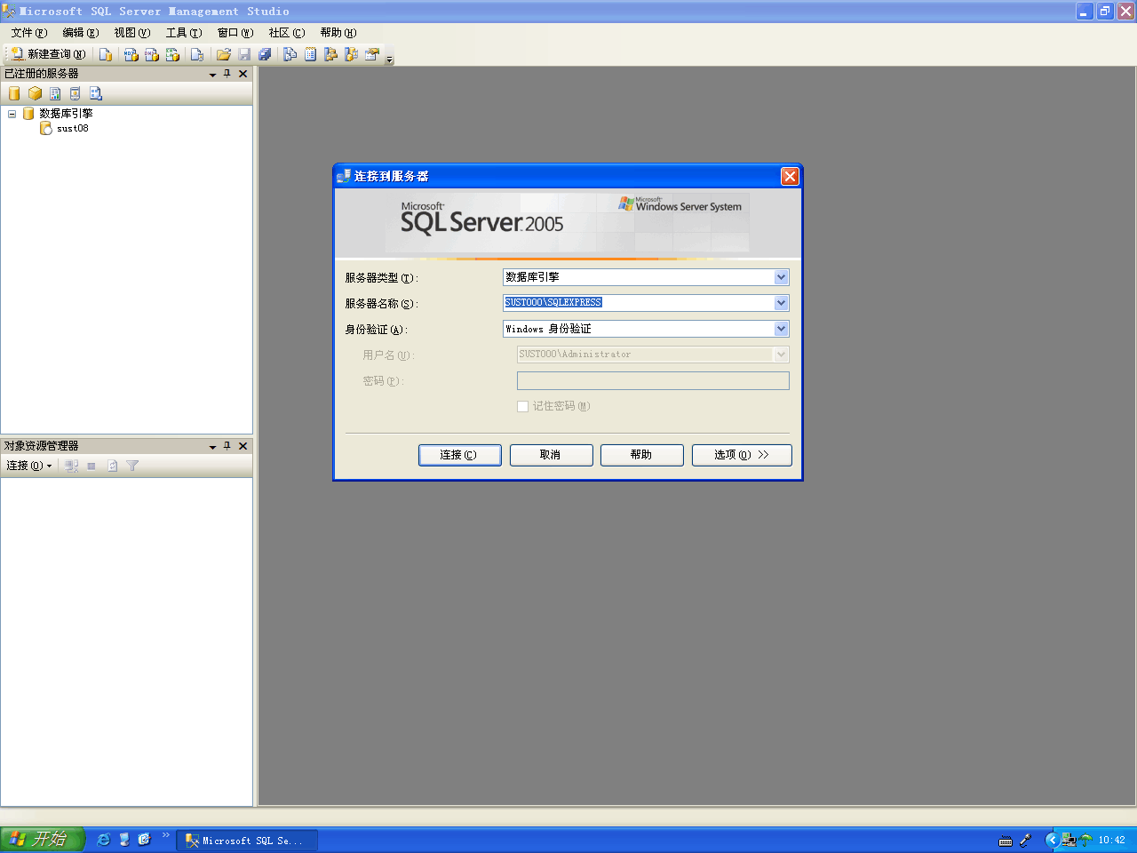Click the Disconnect icon in Object Explorer

point(72,466)
